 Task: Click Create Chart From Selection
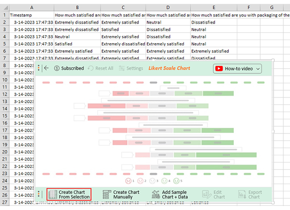(x=69, y=194)
